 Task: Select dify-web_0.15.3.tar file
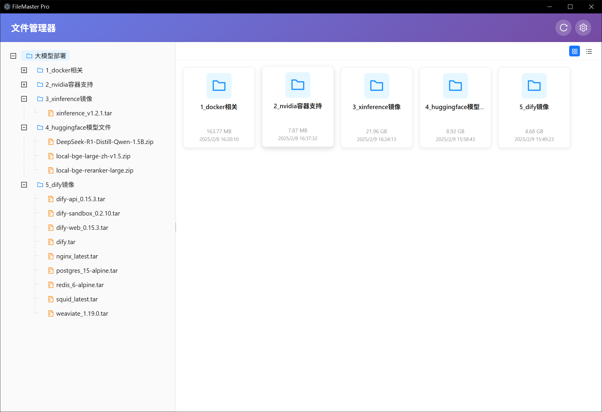click(x=78, y=227)
